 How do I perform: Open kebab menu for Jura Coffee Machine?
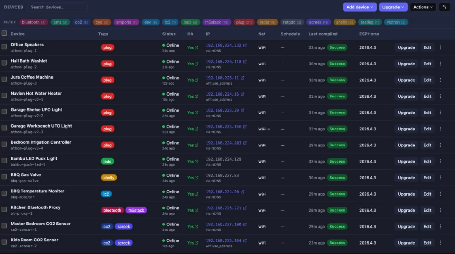coord(441,80)
